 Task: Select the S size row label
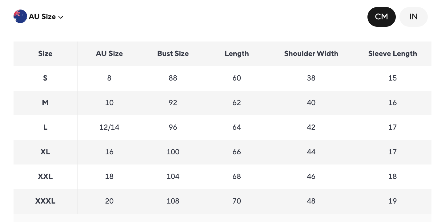45,78
